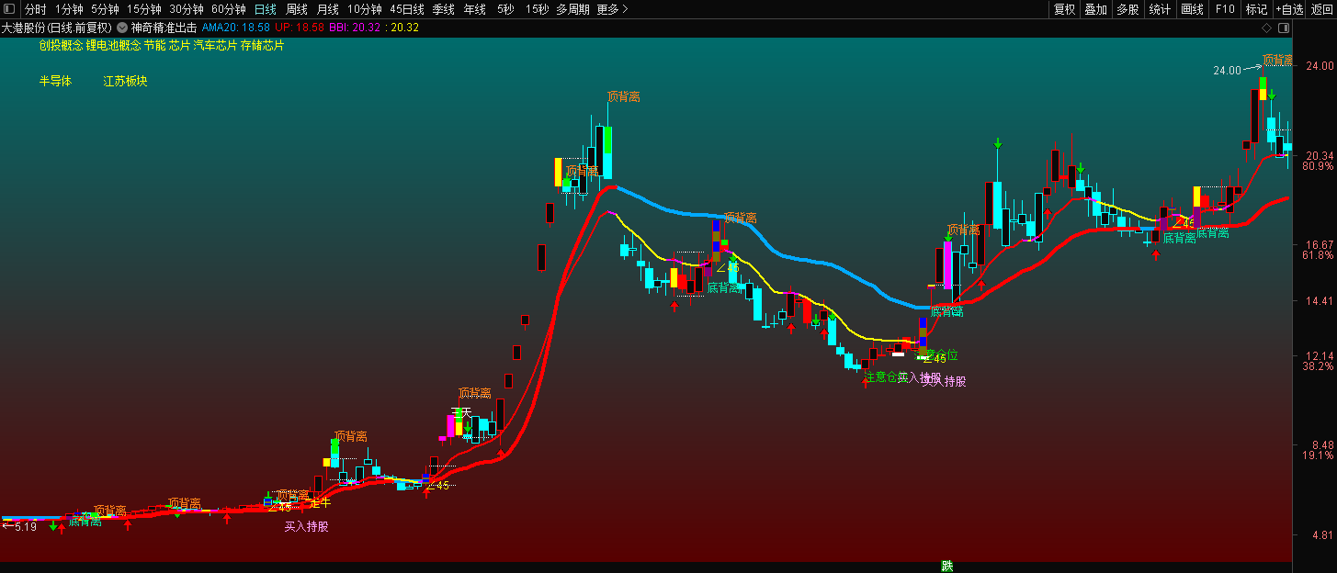Click the 61.8% retracement level label
The image size is (1337, 573).
(1318, 255)
